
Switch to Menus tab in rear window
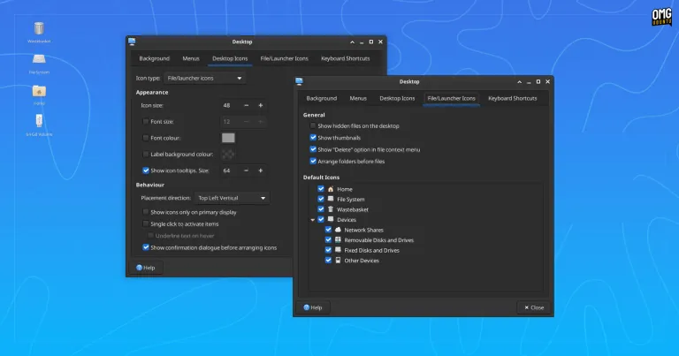point(191,58)
